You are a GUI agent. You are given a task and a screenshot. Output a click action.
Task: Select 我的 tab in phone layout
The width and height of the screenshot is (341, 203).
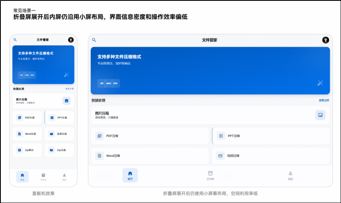pyautogui.click(x=64, y=177)
